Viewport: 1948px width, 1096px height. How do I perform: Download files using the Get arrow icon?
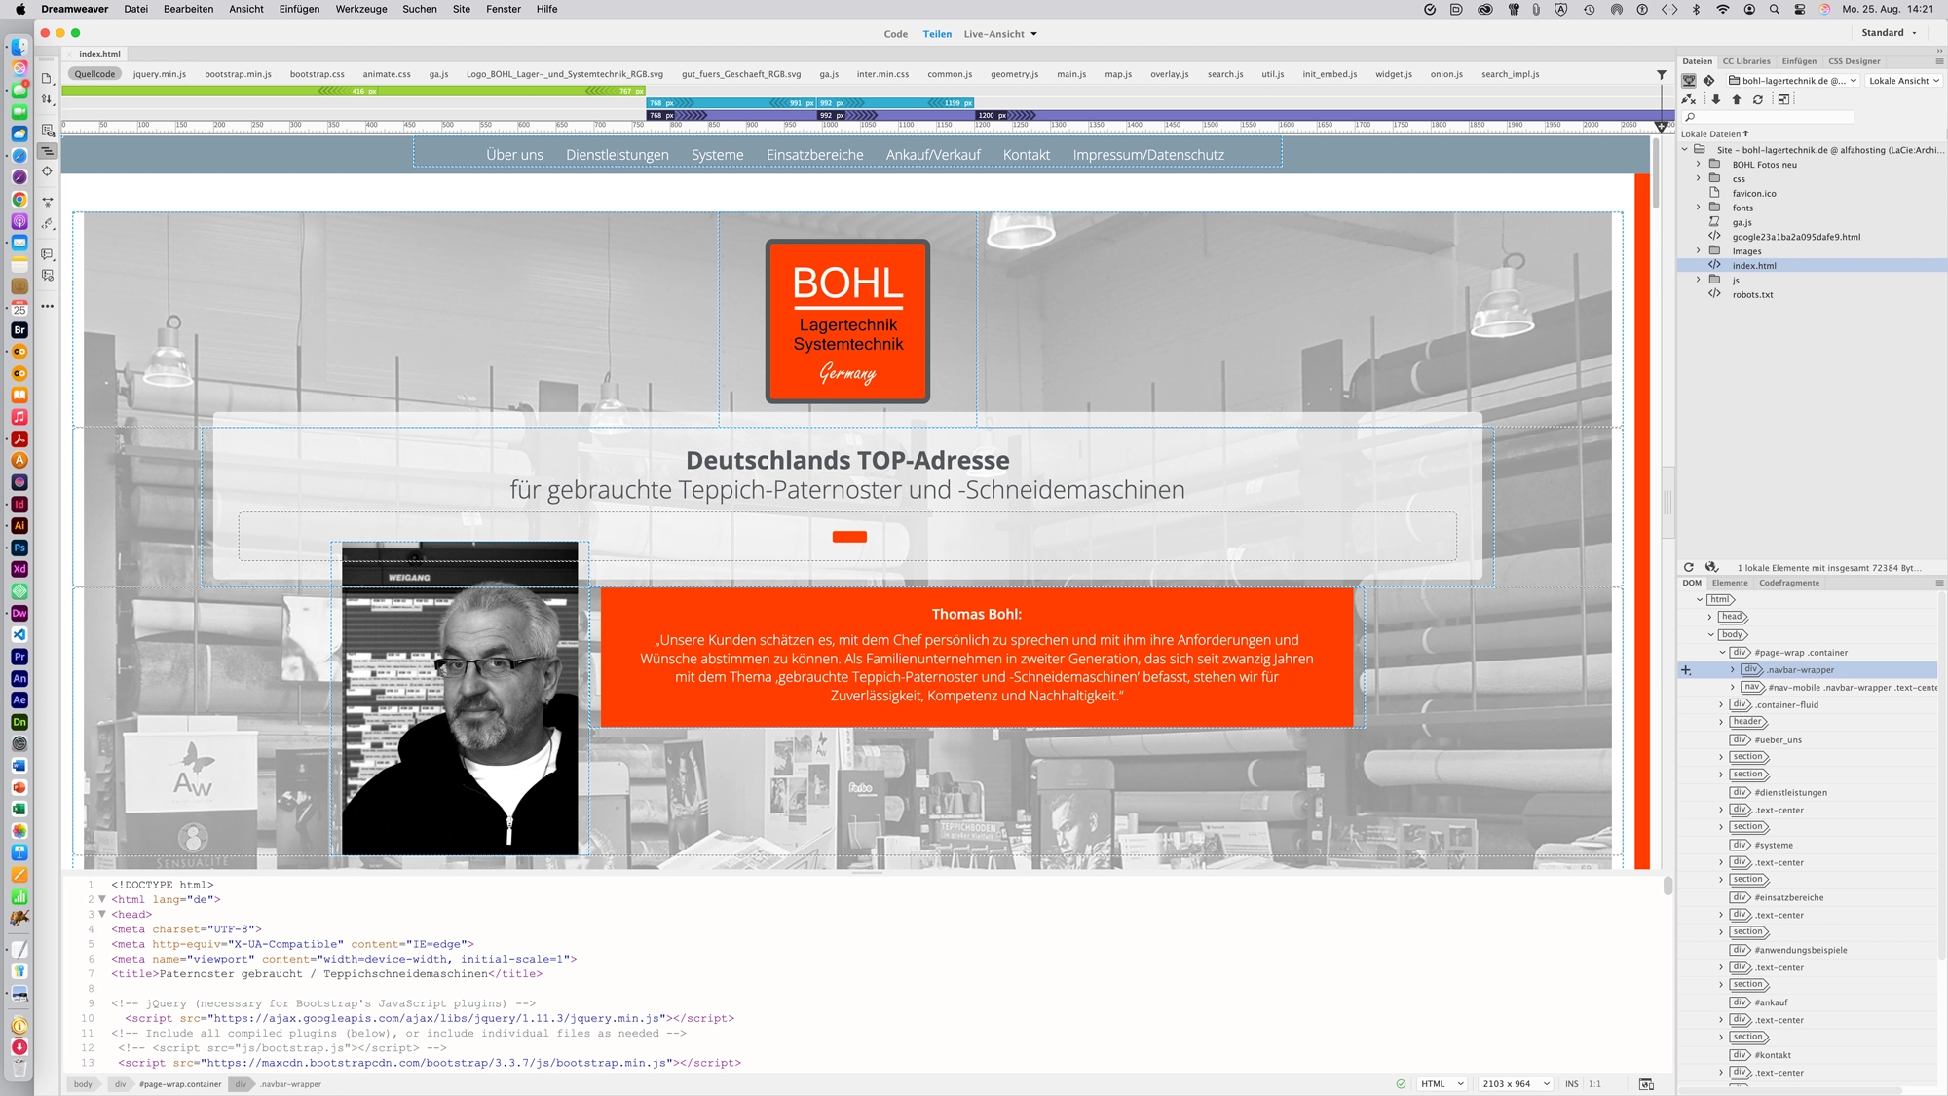click(1716, 98)
